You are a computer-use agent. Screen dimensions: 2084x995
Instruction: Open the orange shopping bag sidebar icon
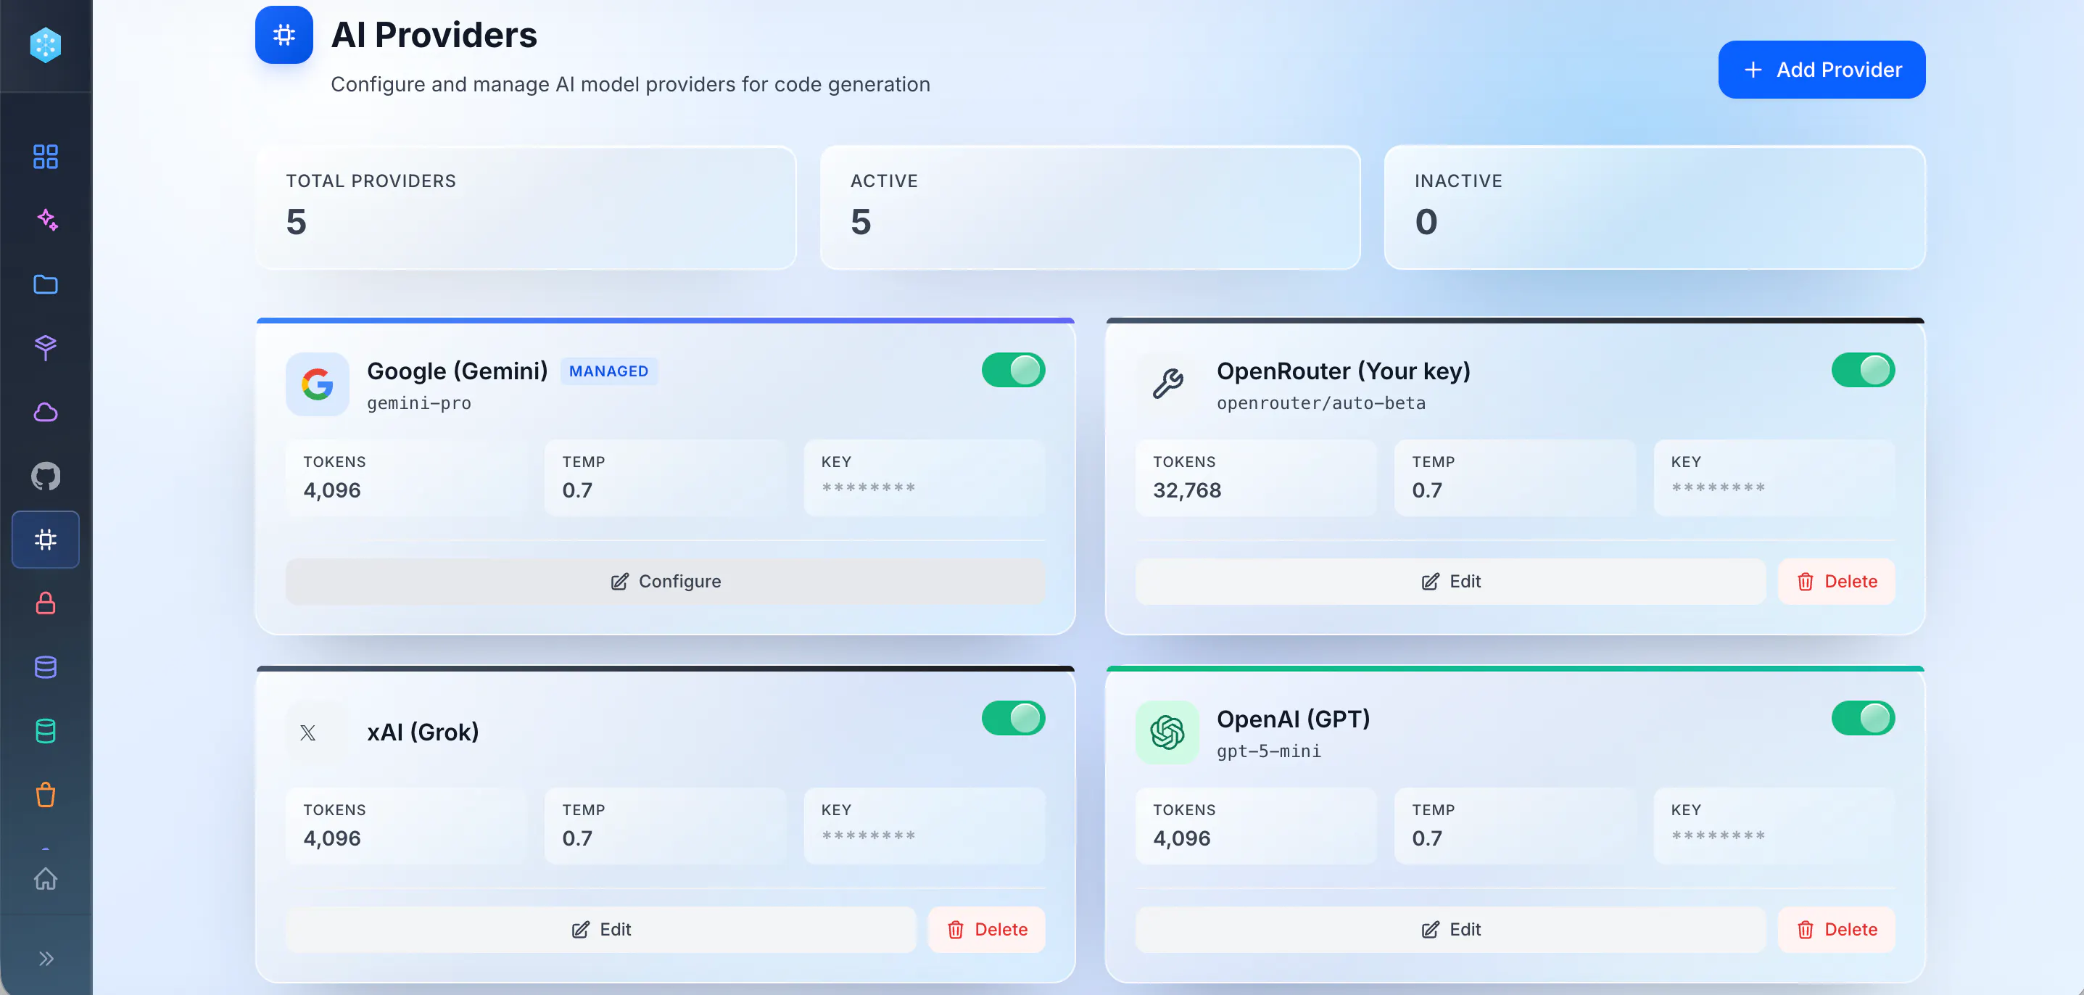pyautogui.click(x=45, y=795)
